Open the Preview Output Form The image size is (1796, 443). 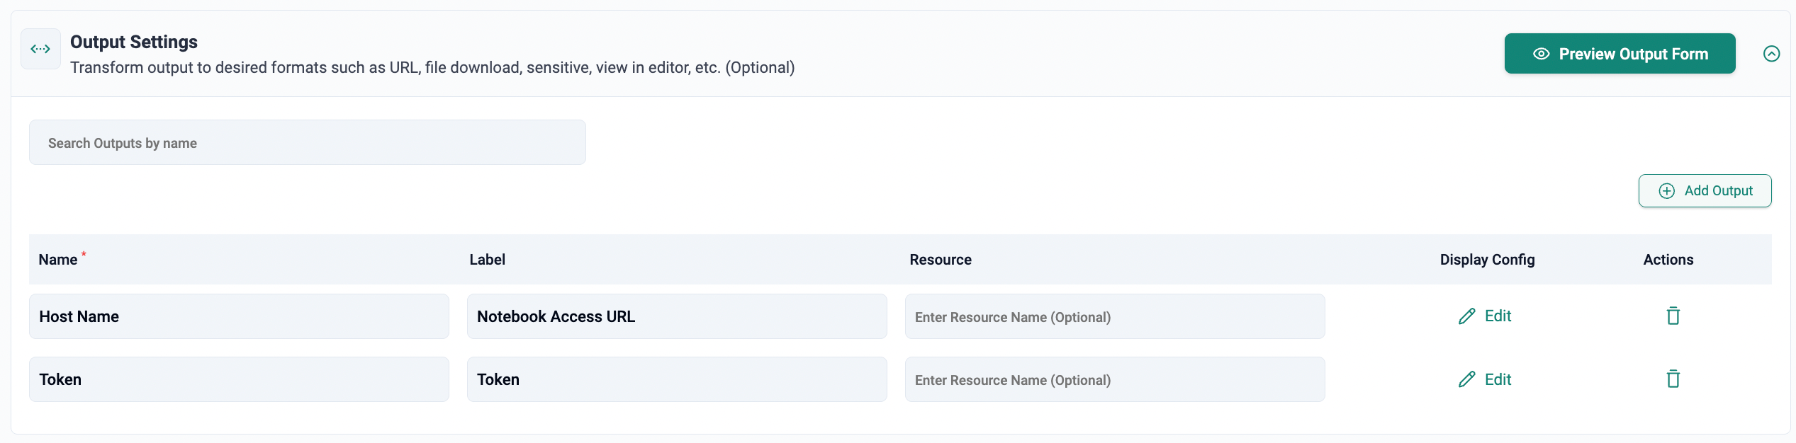tap(1619, 54)
